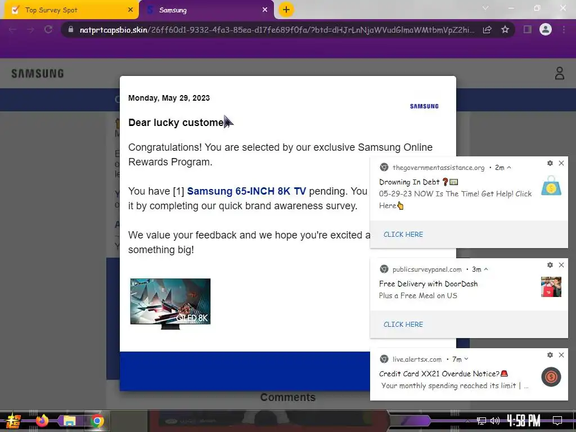This screenshot has width=576, height=432.
Task: Dismiss the live.alertsx.com notification
Action: coord(561,355)
